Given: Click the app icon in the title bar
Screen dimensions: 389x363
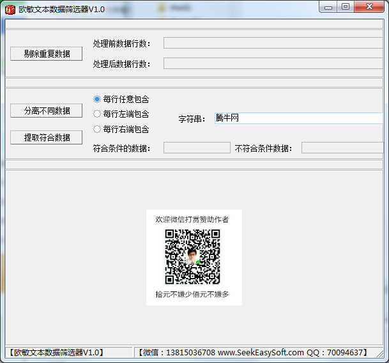Looking at the screenshot, I should pyautogui.click(x=10, y=10).
